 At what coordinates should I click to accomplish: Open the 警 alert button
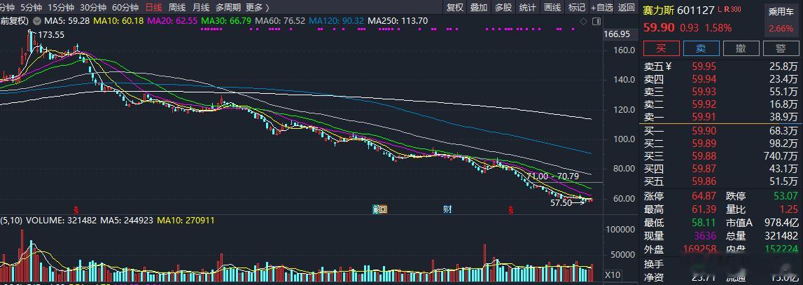(x=781, y=48)
